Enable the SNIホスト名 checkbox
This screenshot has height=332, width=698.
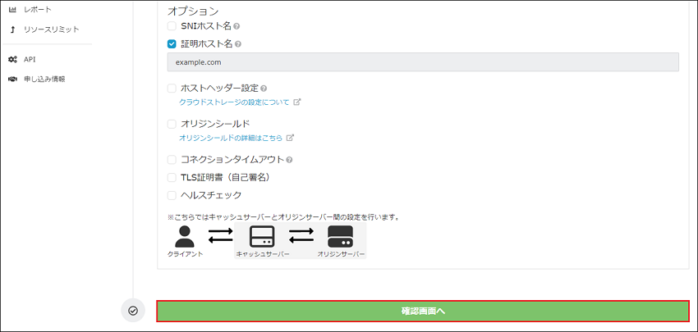[x=172, y=26]
